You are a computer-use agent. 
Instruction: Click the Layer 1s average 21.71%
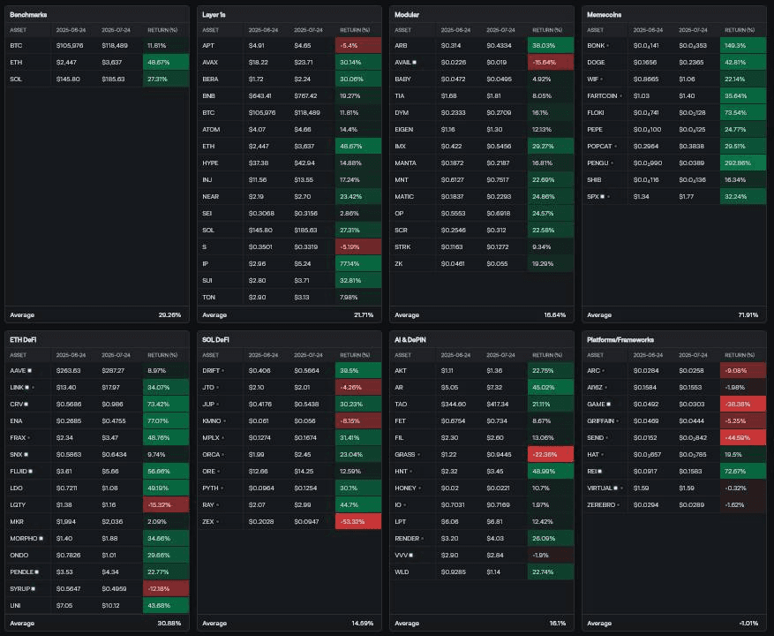point(364,314)
